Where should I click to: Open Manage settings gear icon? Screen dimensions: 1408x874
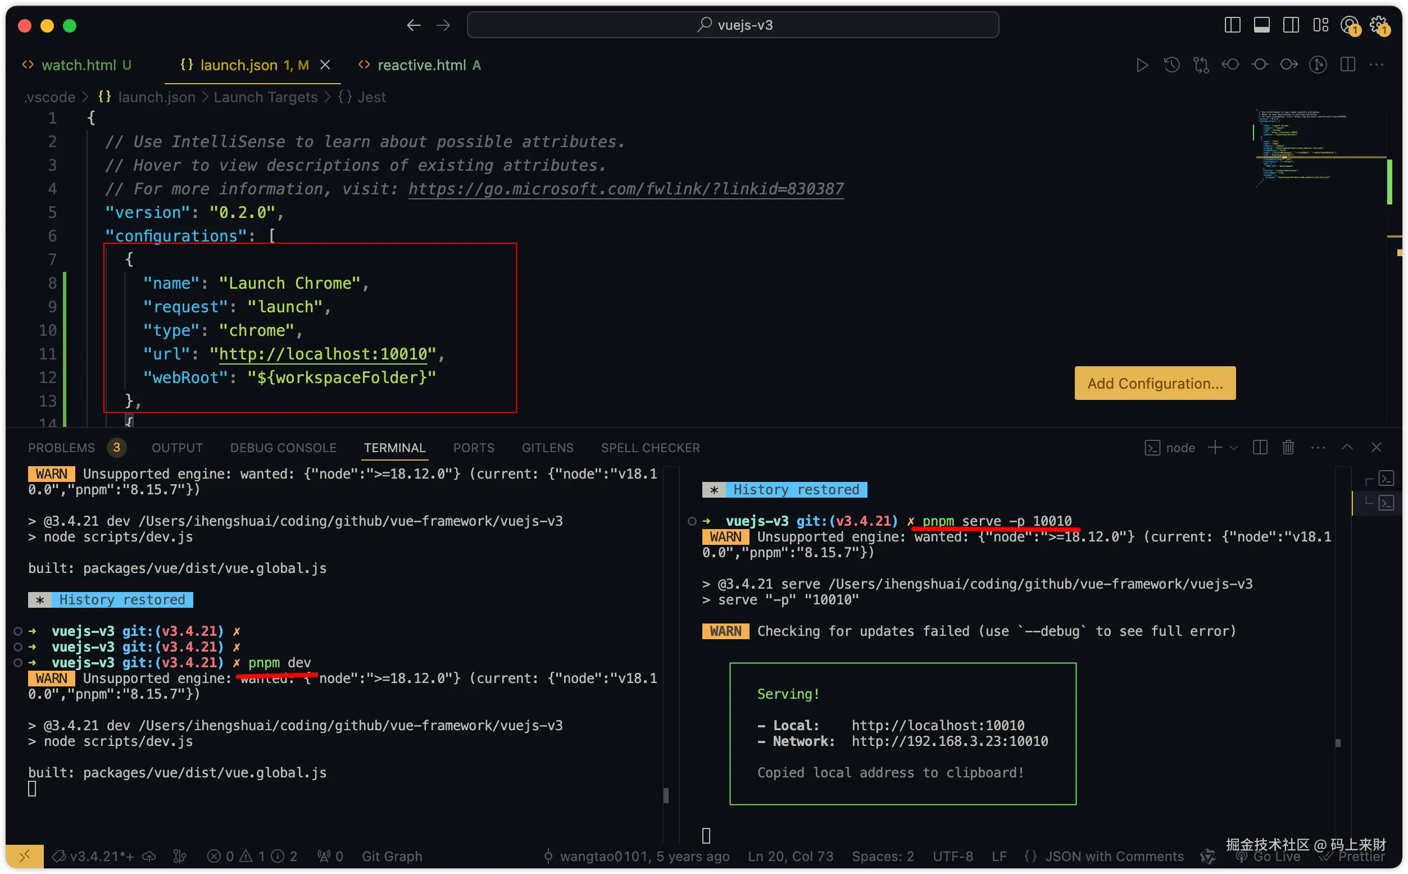pyautogui.click(x=1379, y=25)
